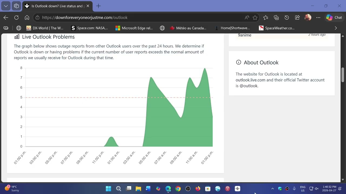Click the scrollbar up arrow
Viewport: 346px width, 194px height.
pos(343,36)
